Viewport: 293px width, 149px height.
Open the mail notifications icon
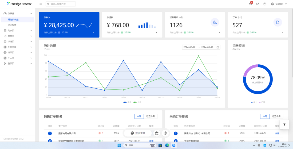[x=250, y=4]
